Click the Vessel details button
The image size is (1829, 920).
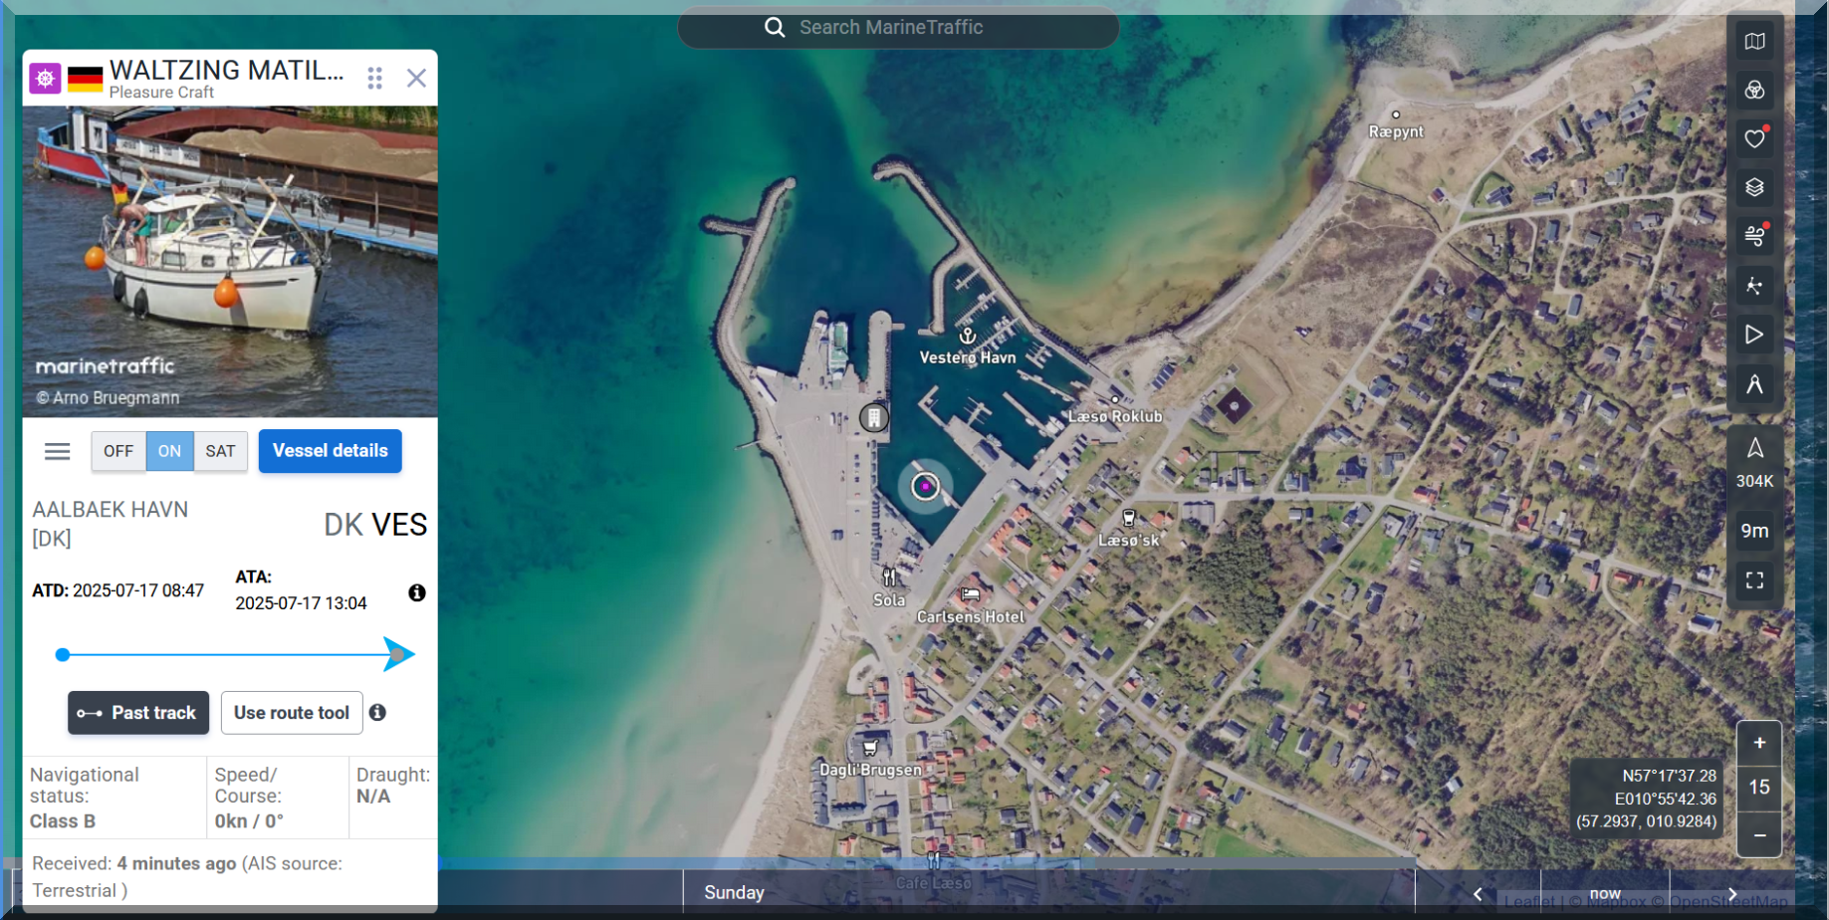pos(330,451)
